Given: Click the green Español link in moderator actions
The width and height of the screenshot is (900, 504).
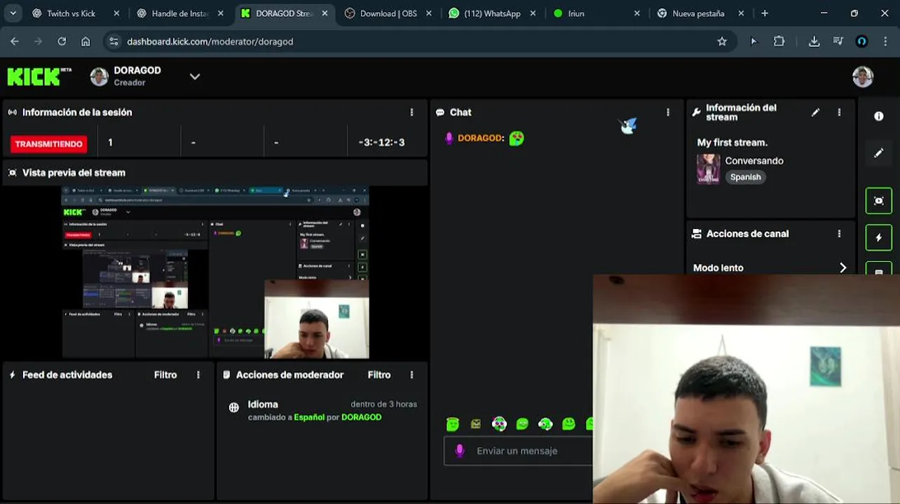Looking at the screenshot, I should [309, 417].
